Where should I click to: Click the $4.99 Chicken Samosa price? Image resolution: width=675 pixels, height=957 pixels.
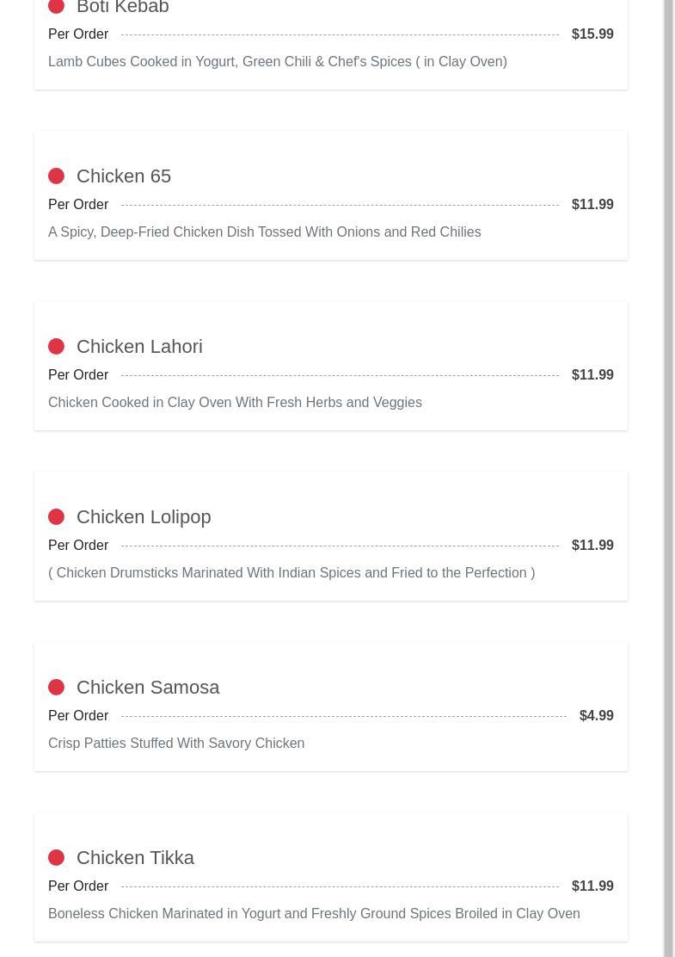click(596, 716)
